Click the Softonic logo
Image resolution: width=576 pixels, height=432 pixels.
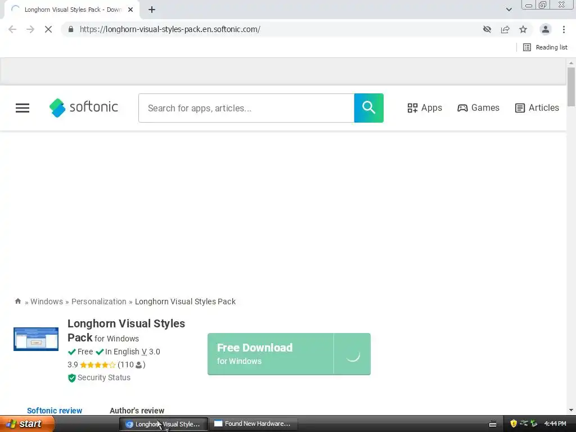click(x=84, y=107)
